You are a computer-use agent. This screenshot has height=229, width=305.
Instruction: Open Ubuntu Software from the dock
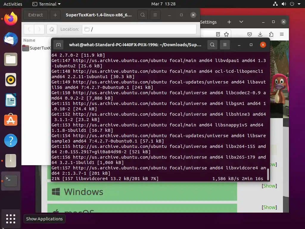click(x=11, y=120)
